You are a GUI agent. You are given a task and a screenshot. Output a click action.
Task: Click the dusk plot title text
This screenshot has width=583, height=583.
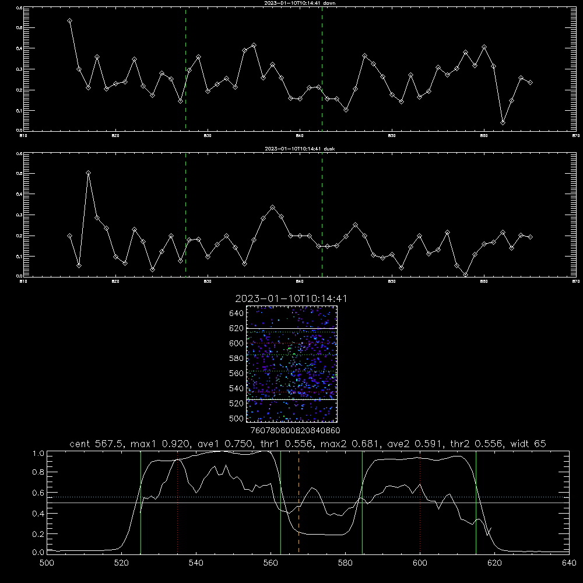300,149
